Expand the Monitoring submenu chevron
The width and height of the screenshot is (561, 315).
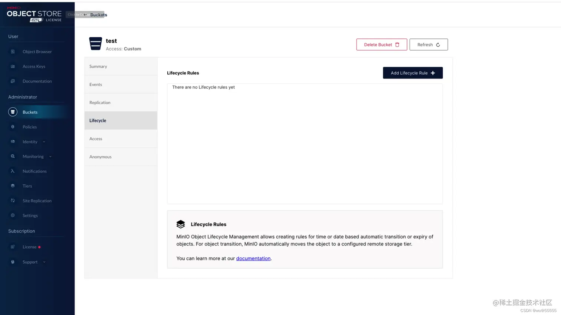50,157
